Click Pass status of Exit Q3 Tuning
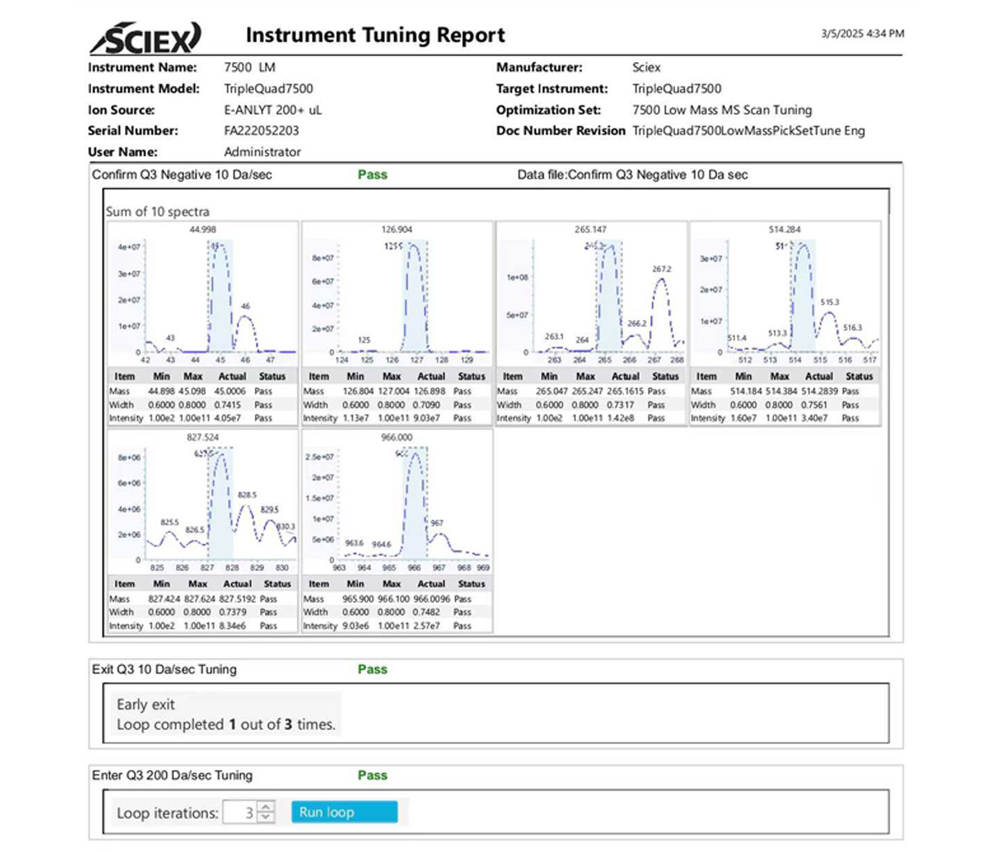995x852 pixels. [372, 669]
